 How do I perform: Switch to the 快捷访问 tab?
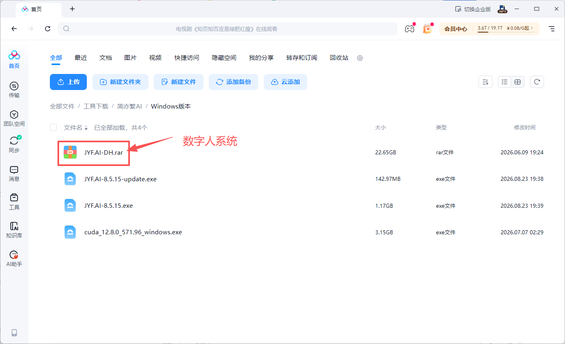click(x=187, y=58)
